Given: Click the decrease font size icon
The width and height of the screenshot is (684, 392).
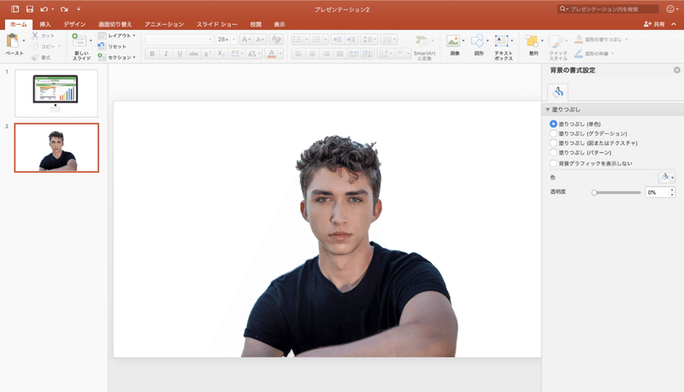Looking at the screenshot, I should click(260, 39).
